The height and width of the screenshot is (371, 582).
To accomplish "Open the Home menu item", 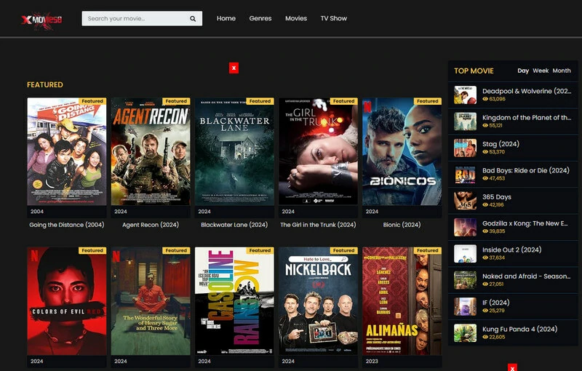I will click(226, 18).
